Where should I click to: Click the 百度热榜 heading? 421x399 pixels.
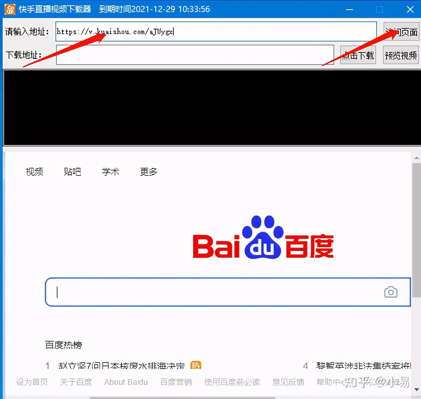63,345
